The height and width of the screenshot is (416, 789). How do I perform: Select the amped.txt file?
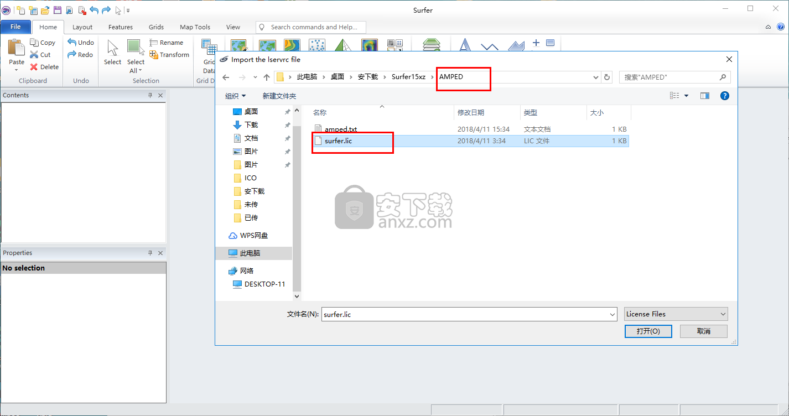point(341,129)
